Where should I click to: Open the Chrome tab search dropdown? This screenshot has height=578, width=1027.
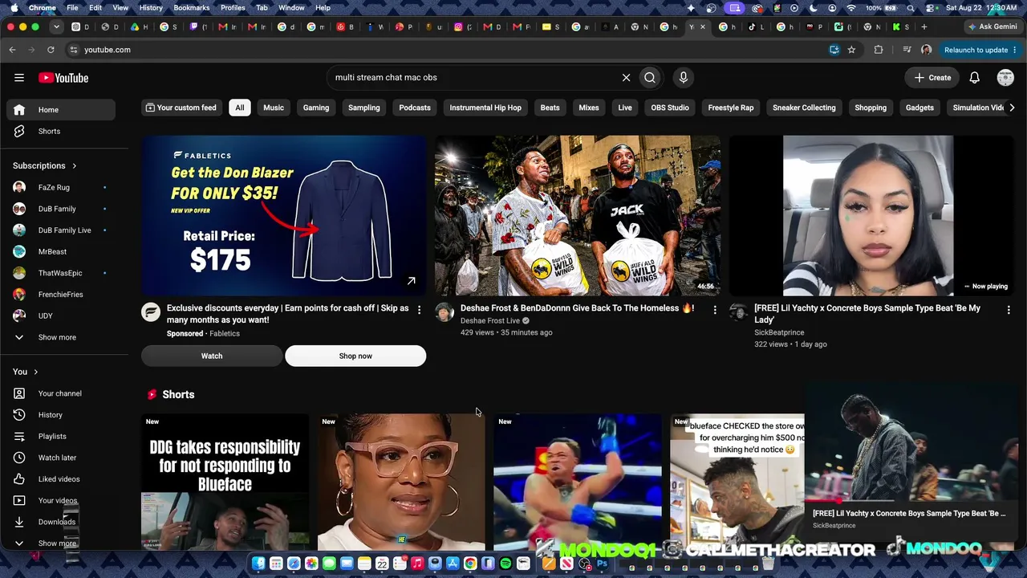point(56,26)
